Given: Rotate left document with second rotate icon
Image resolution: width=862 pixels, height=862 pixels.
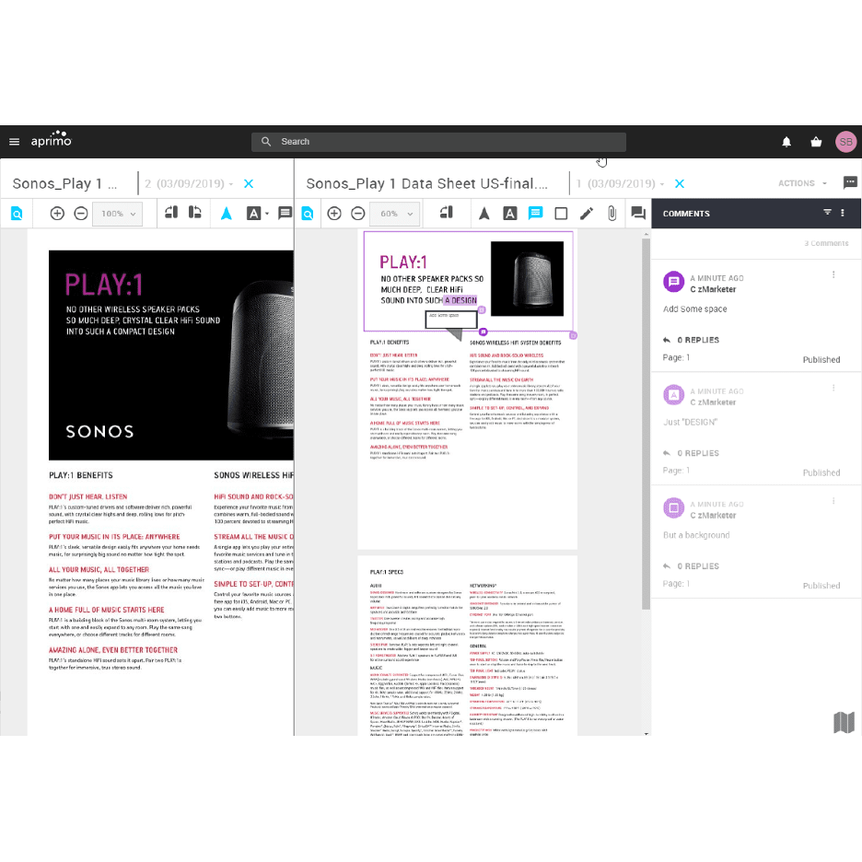Looking at the screenshot, I should point(194,212).
